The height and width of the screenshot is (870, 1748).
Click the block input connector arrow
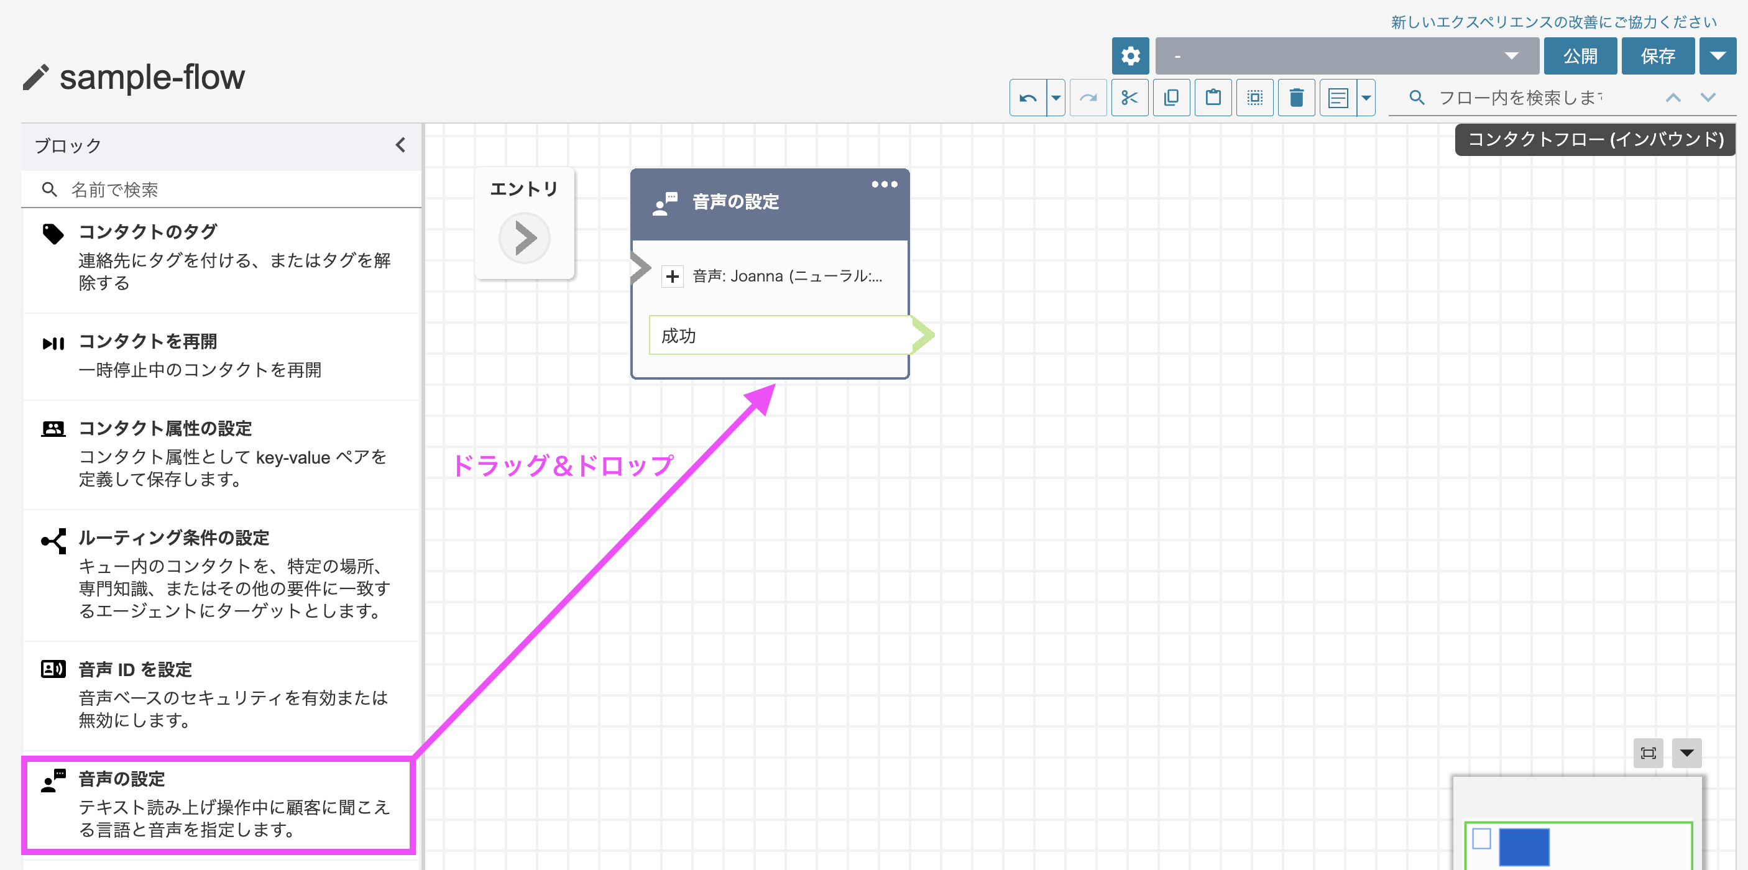click(640, 267)
